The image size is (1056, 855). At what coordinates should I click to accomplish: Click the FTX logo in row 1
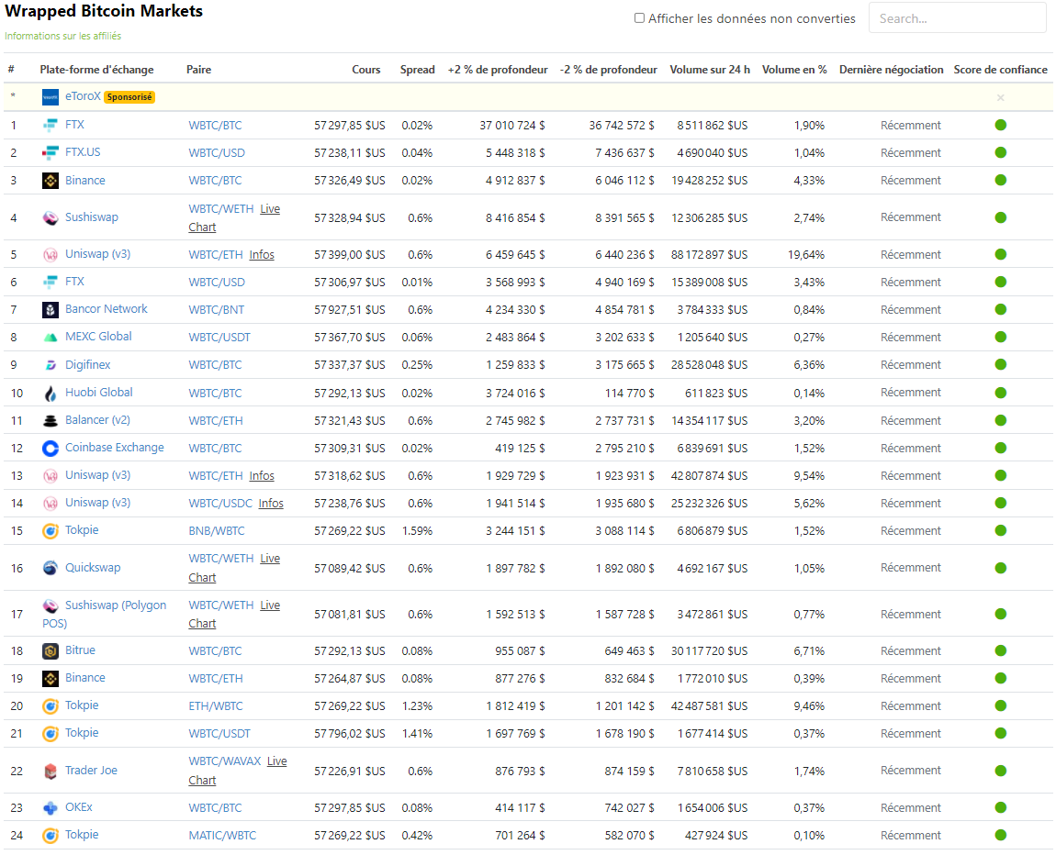(50, 125)
